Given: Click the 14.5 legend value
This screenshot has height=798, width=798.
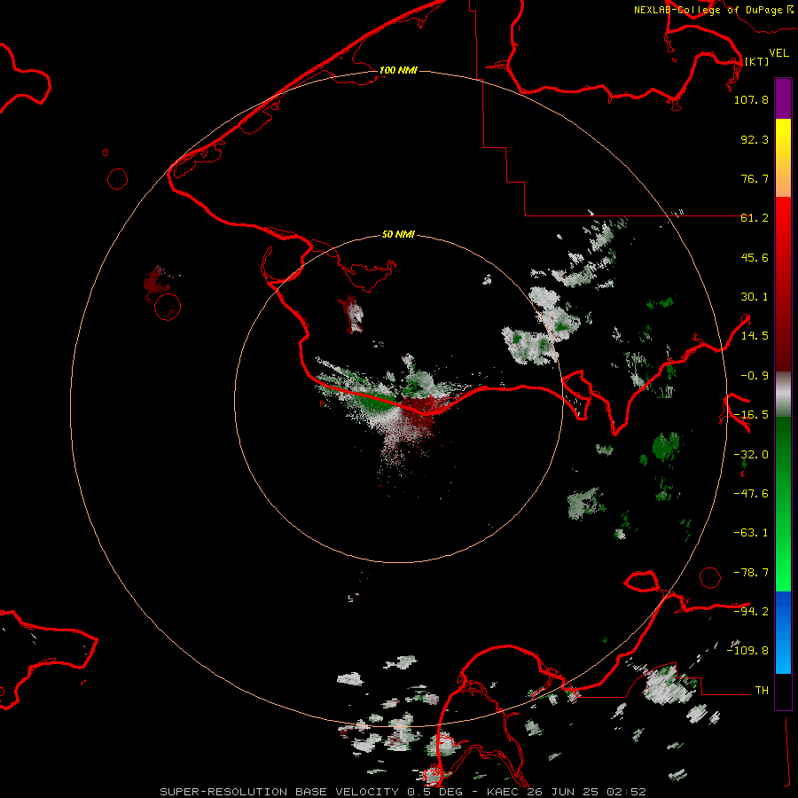Looking at the screenshot, I should tap(755, 336).
